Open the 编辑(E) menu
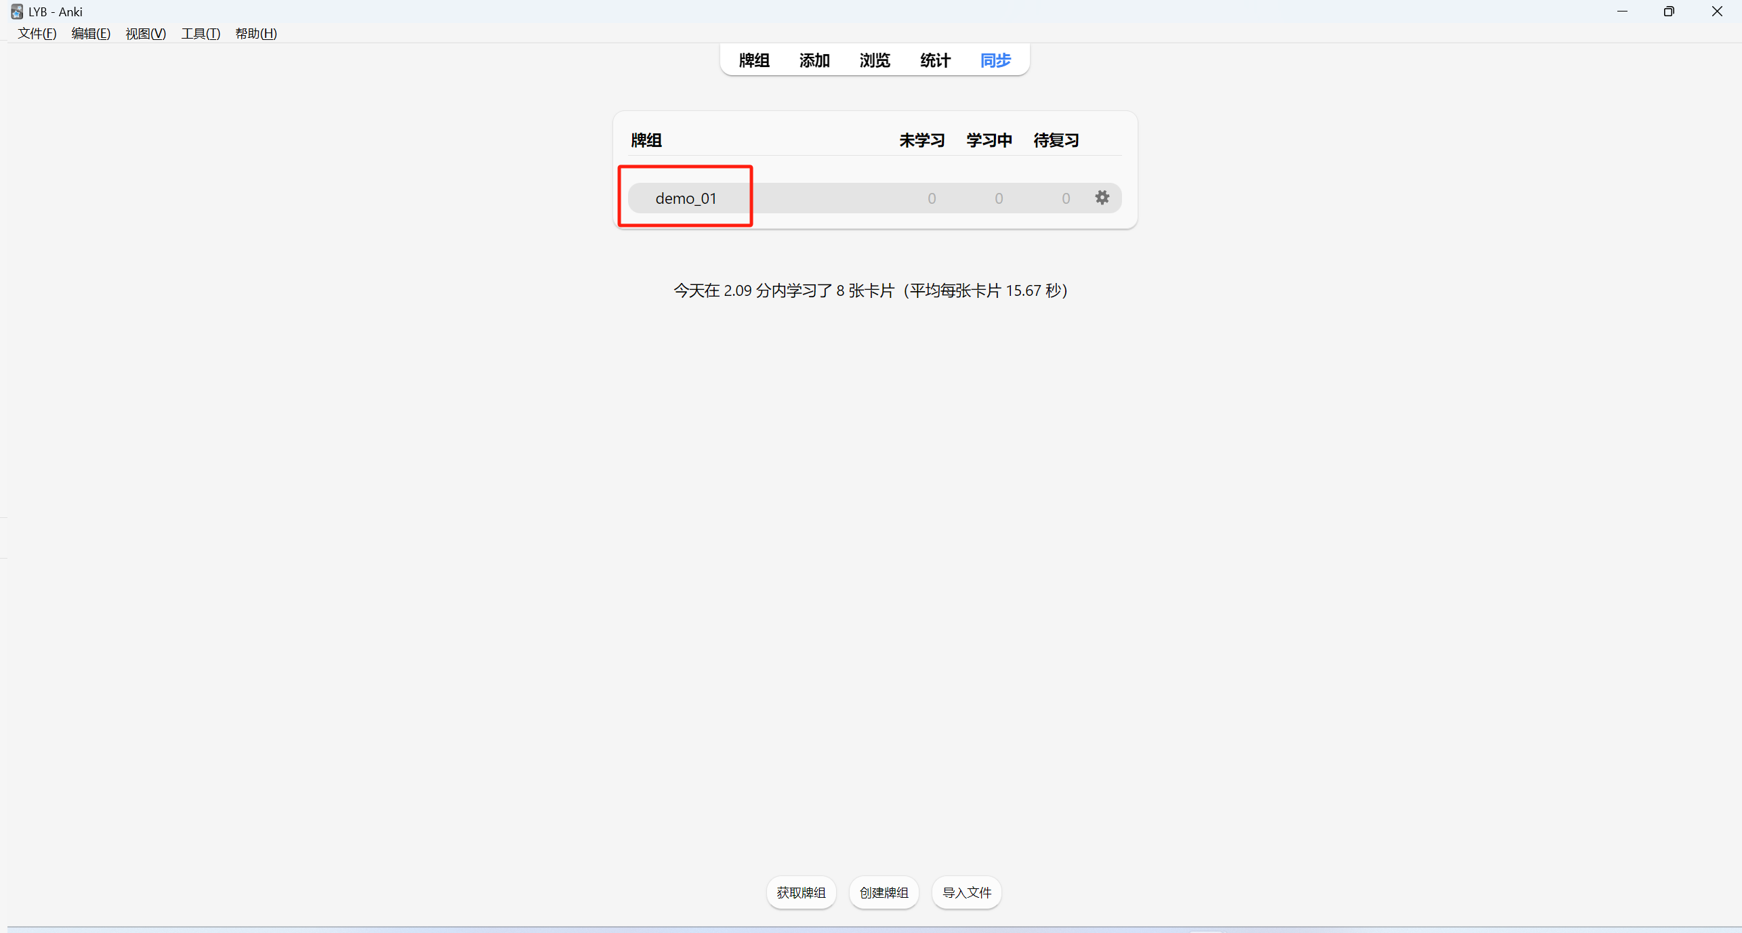Screen dimensions: 1742x933 pos(91,33)
